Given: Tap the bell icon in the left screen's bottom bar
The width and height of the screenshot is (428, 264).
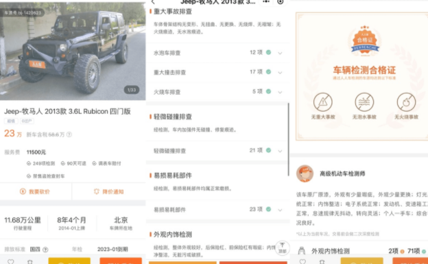Looking at the screenshot, I should coord(30,261).
